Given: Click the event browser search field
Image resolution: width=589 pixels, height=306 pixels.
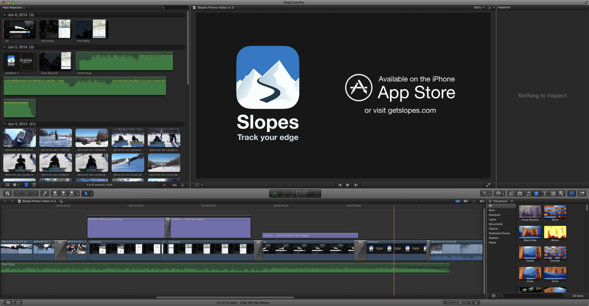Looking at the screenshot, I should [x=174, y=7].
